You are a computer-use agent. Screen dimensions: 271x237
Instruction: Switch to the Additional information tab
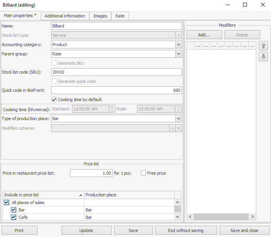65,16
